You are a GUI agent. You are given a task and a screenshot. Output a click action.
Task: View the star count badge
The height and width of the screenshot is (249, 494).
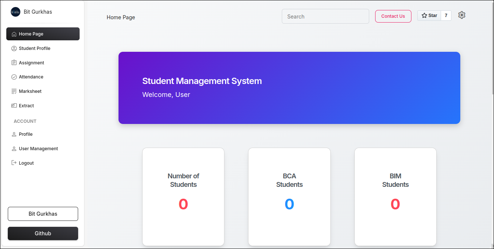446,16
